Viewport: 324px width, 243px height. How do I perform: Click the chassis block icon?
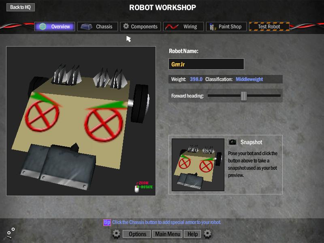click(86, 27)
